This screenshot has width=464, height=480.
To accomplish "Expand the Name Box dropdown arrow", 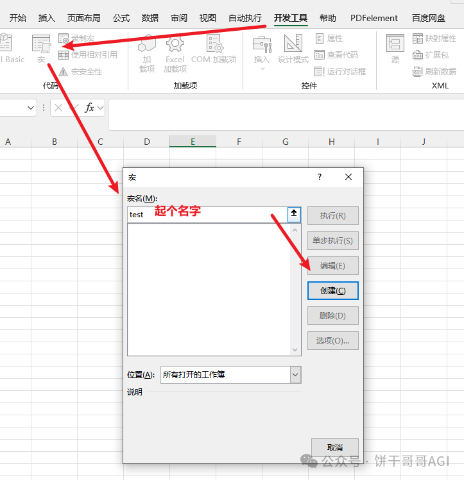I will (x=31, y=108).
